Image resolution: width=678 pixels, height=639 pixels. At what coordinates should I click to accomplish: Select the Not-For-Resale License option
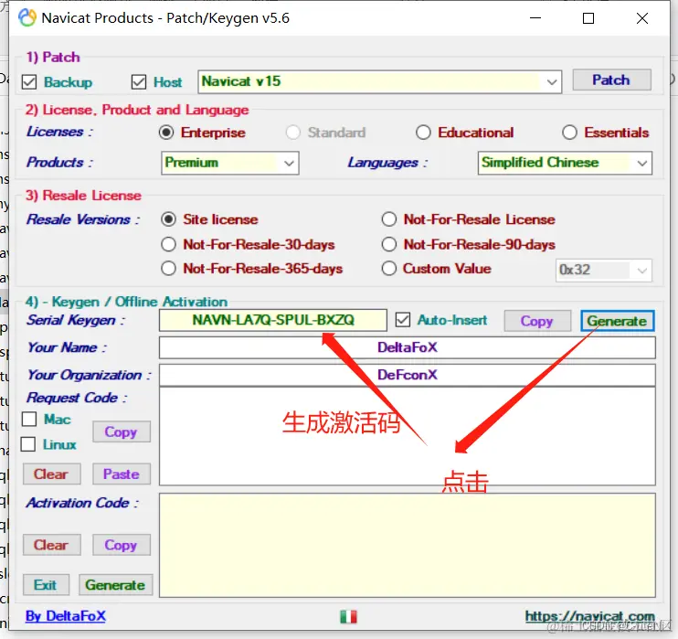click(x=389, y=219)
